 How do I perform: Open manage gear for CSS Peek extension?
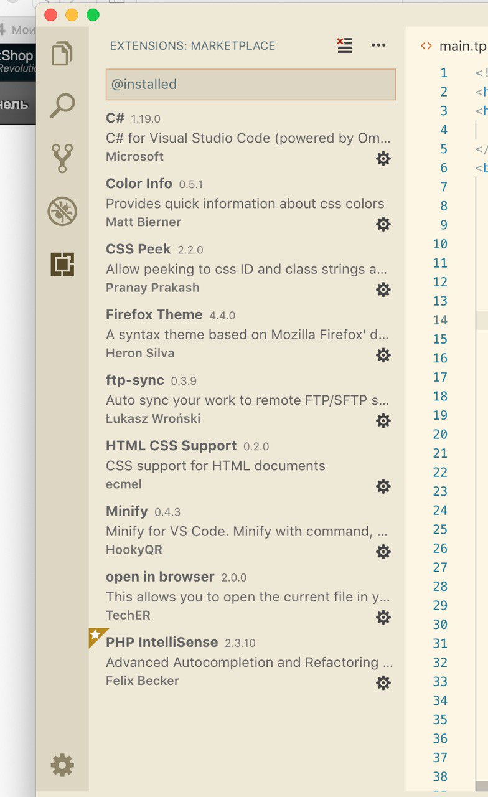(383, 290)
